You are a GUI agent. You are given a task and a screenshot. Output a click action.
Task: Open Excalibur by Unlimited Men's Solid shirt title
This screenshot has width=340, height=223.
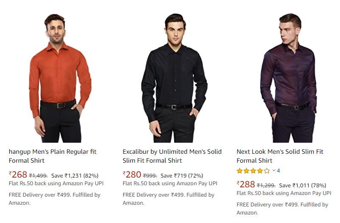coord(172,156)
